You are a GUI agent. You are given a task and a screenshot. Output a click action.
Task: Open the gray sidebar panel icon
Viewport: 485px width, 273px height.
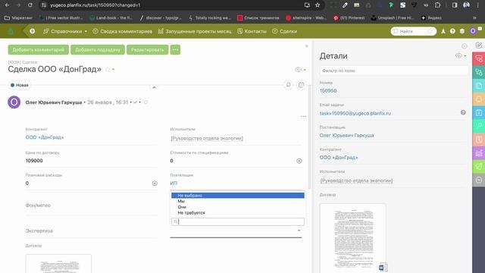[479, 180]
